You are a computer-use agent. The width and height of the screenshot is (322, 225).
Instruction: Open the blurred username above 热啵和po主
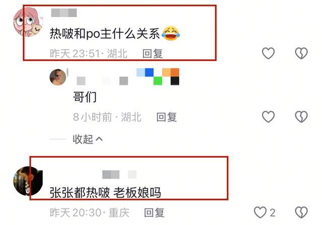click(64, 13)
